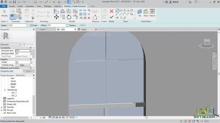Click the Depth input field
The height and width of the screenshot is (123, 220).
[17, 25]
